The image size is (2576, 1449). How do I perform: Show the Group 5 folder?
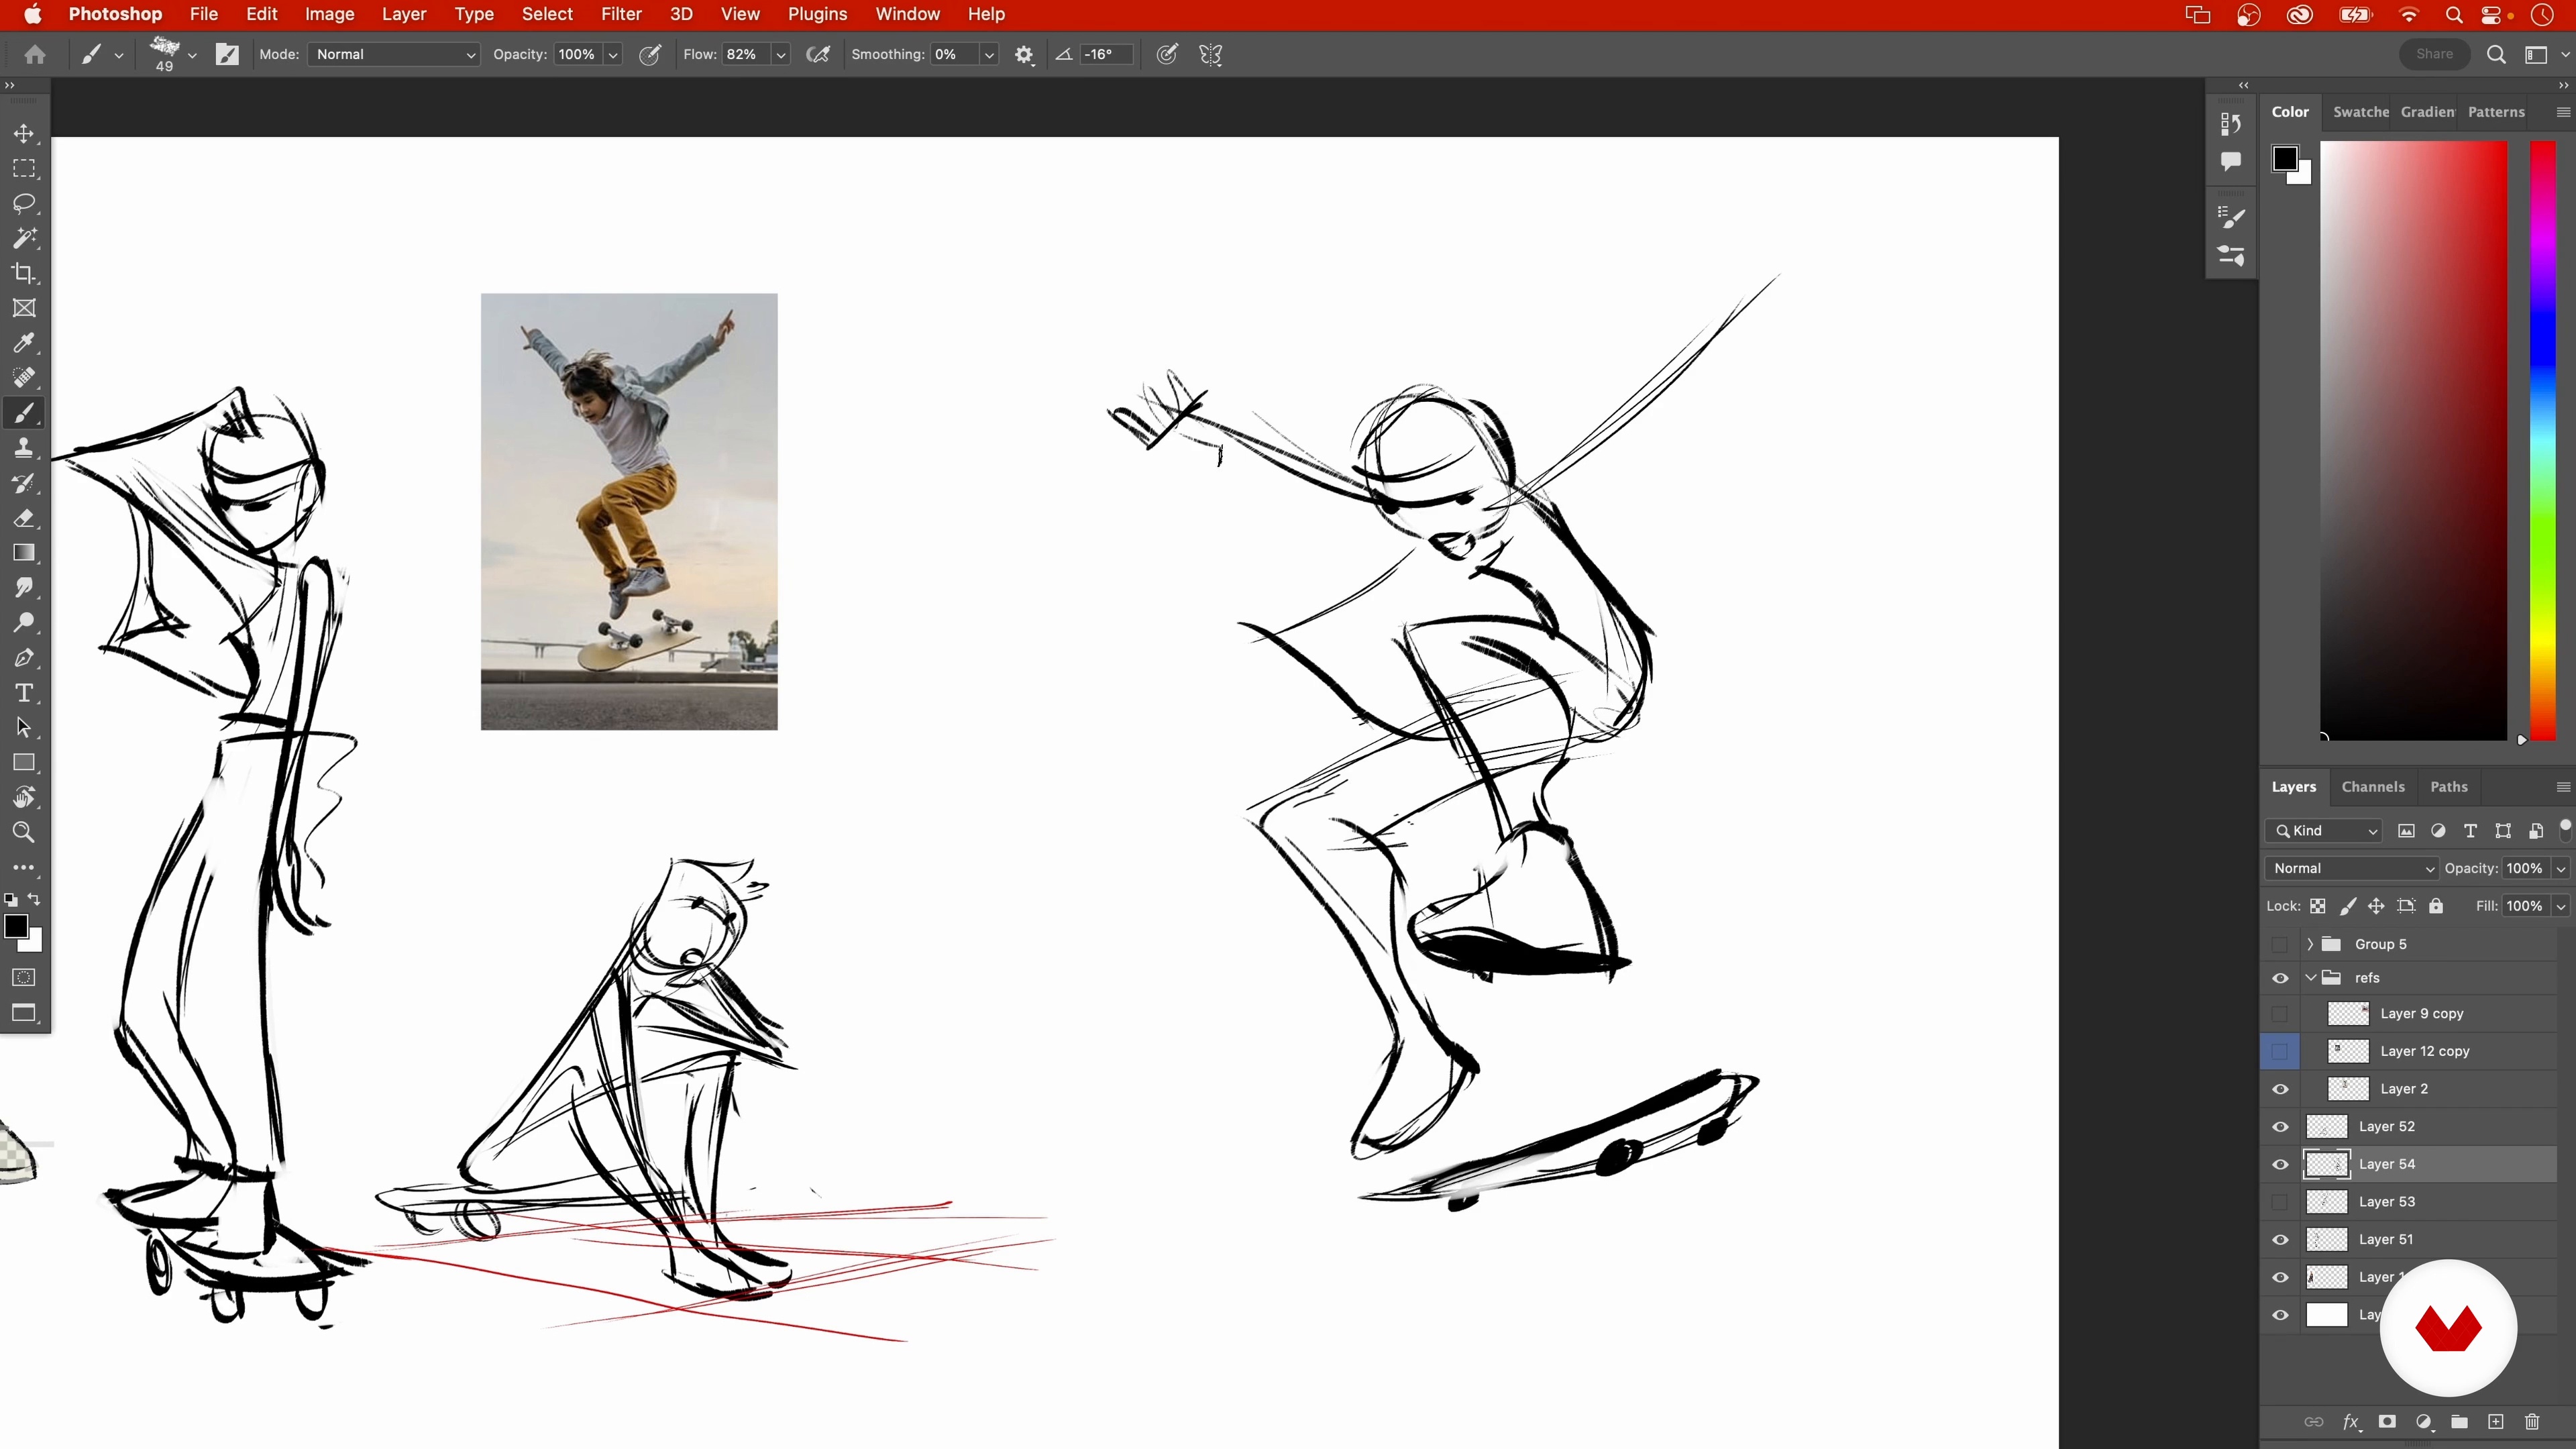[2280, 944]
